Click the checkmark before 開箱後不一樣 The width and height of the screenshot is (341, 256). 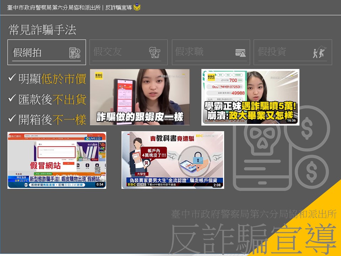[12, 119]
